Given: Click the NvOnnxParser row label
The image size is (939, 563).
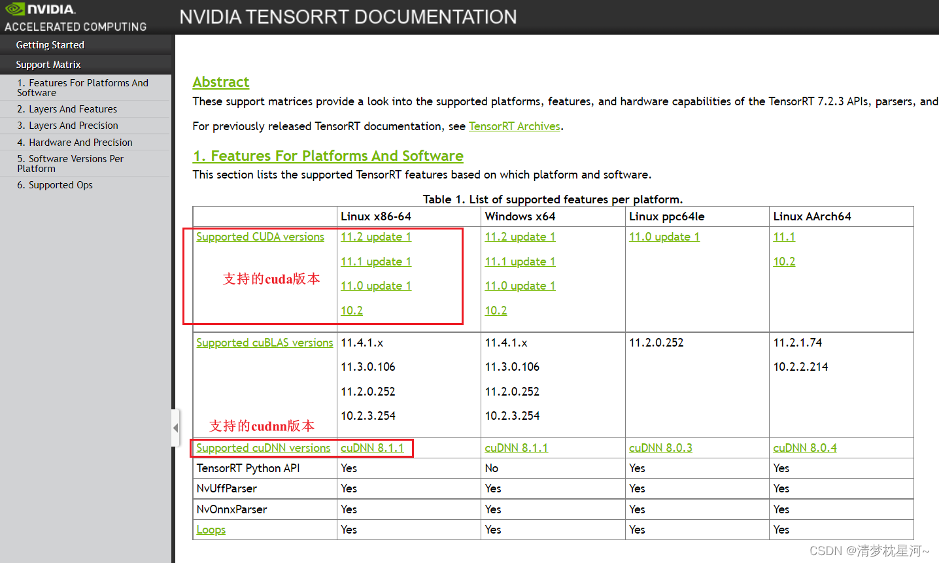Looking at the screenshot, I should tap(231, 509).
